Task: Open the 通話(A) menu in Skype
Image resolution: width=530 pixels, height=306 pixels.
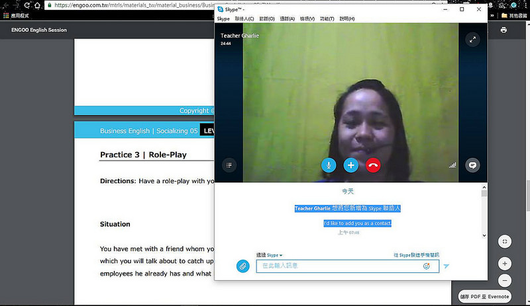Action: [x=288, y=19]
